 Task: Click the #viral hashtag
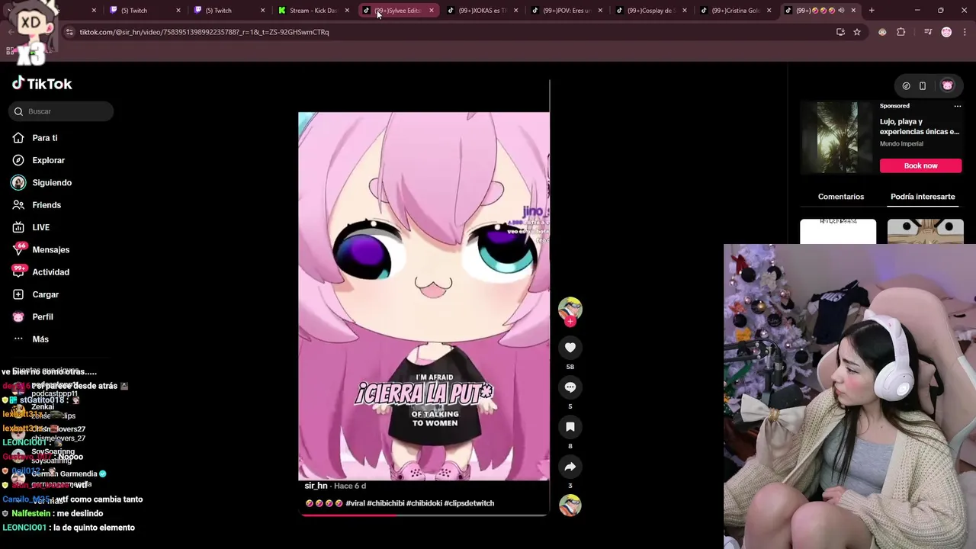click(355, 503)
